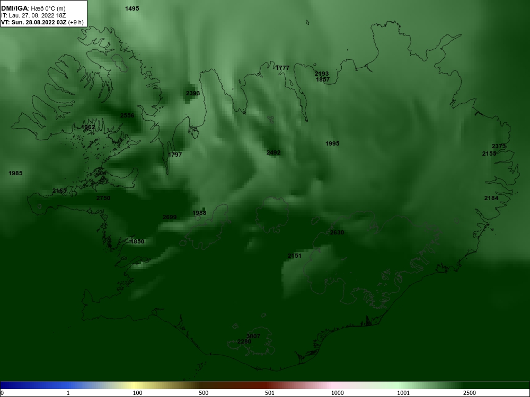Click the 2155 height label
This screenshot has width=530, height=397.
[489, 154]
